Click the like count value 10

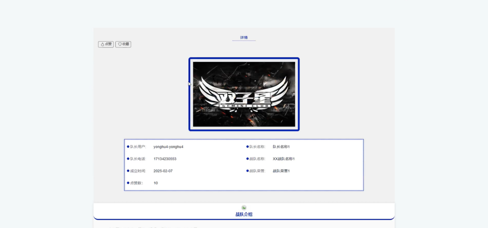(x=156, y=183)
